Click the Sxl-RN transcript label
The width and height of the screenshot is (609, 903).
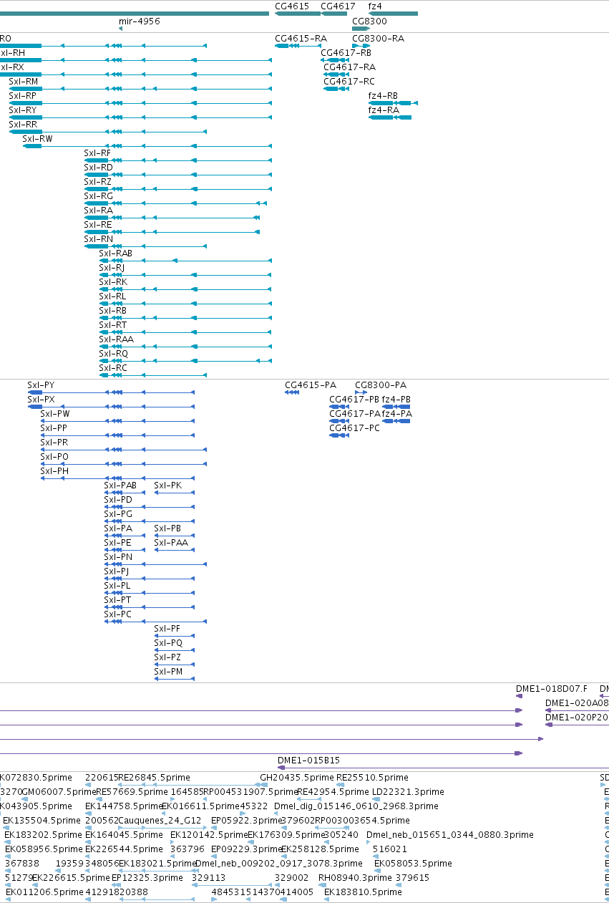click(x=98, y=239)
